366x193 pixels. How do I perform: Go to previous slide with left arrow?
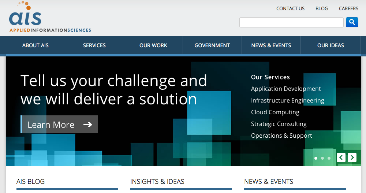341,157
